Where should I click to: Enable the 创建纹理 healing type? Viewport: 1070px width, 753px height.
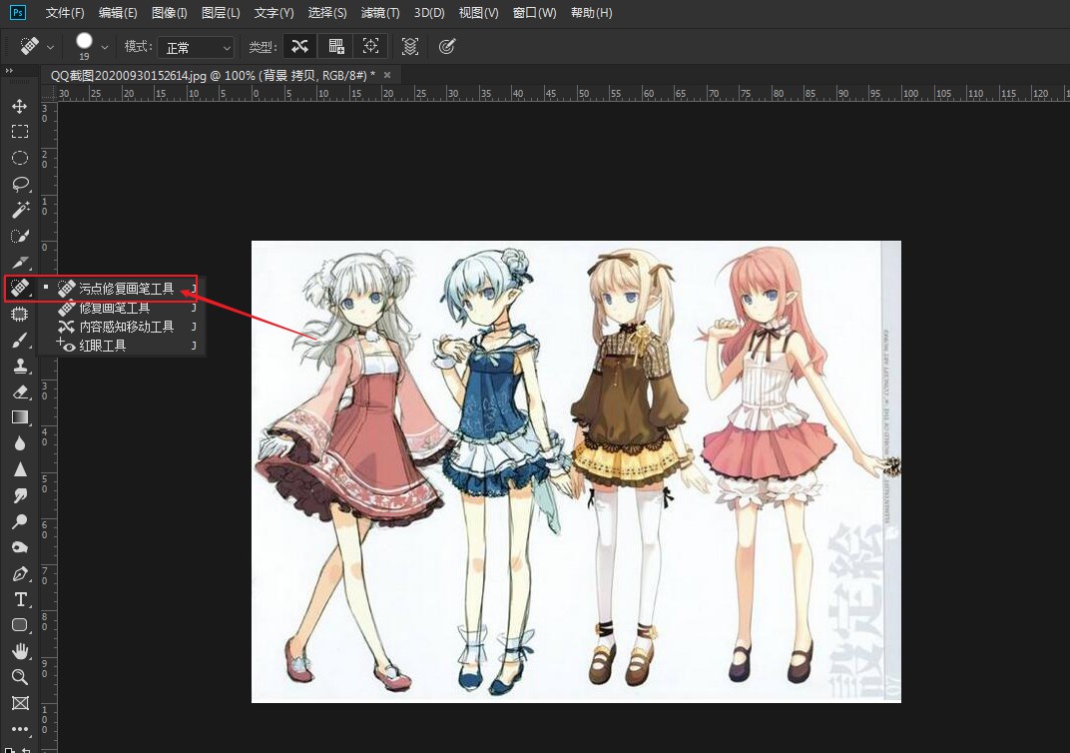[x=336, y=46]
